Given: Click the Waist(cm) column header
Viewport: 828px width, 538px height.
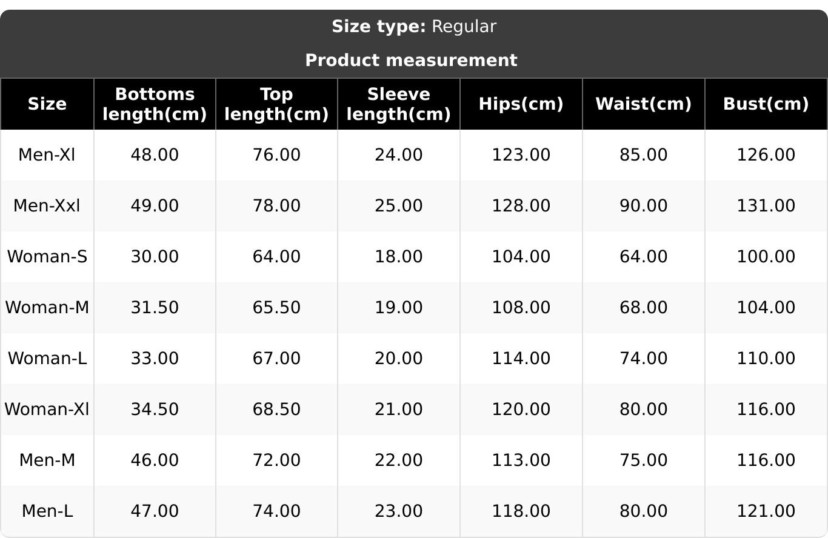Looking at the screenshot, I should [643, 104].
